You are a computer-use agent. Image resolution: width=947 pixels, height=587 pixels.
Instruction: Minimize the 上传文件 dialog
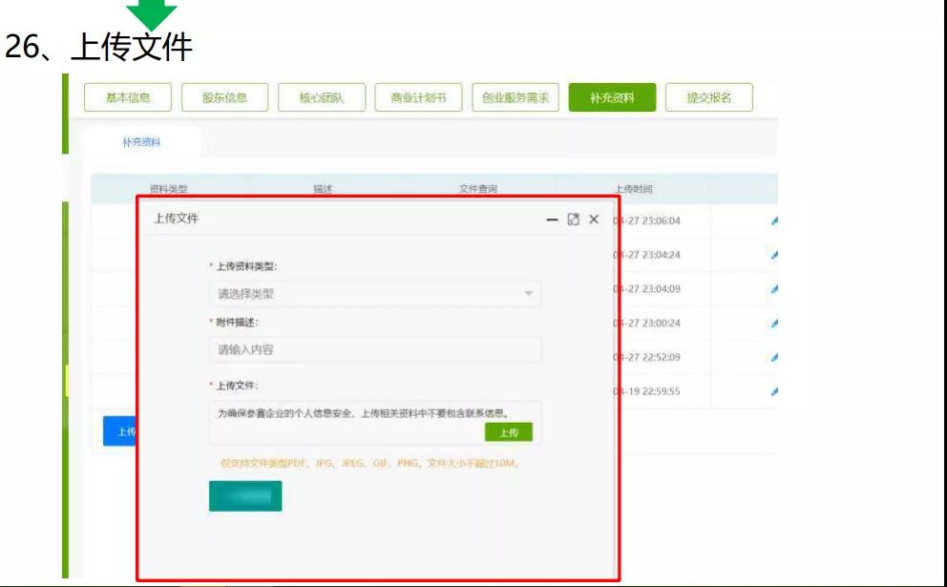pyautogui.click(x=552, y=220)
